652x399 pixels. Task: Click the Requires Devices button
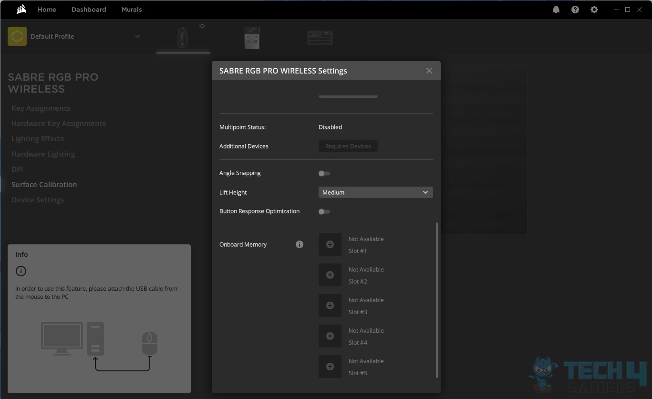coord(348,146)
